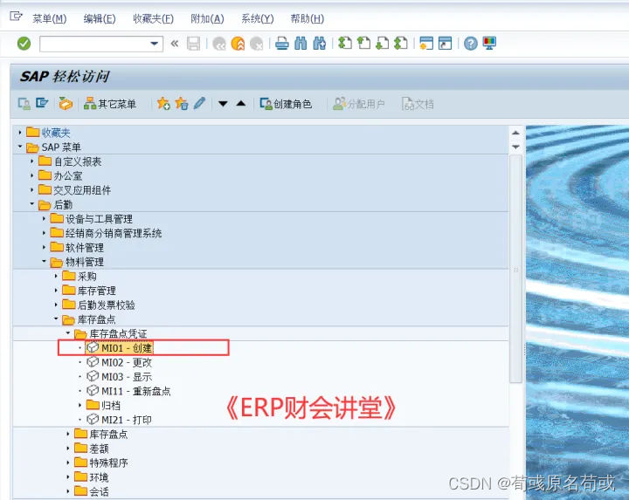Image resolution: width=629 pixels, height=500 pixels.
Task: Expand the 收藏夹 folder
Action: [19, 133]
